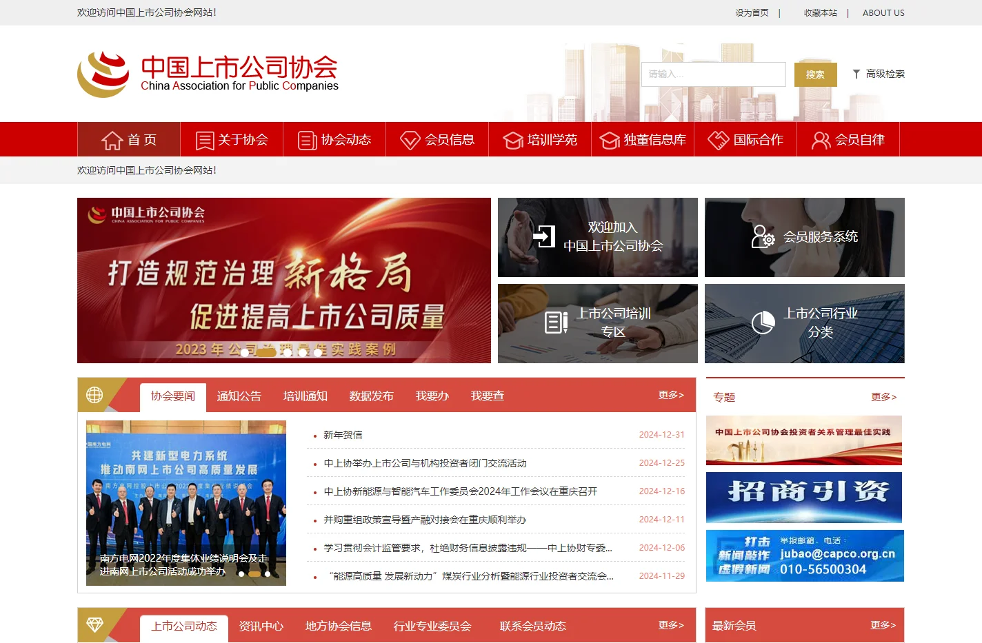Switch to the 培训通知 tab

coord(305,396)
